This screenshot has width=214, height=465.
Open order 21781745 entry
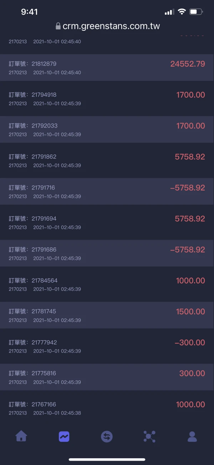[x=107, y=315]
